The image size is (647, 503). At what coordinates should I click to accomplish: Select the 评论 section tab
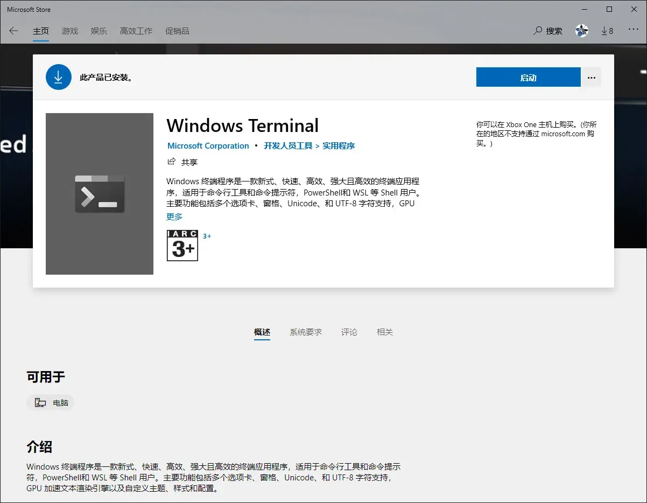pos(349,332)
